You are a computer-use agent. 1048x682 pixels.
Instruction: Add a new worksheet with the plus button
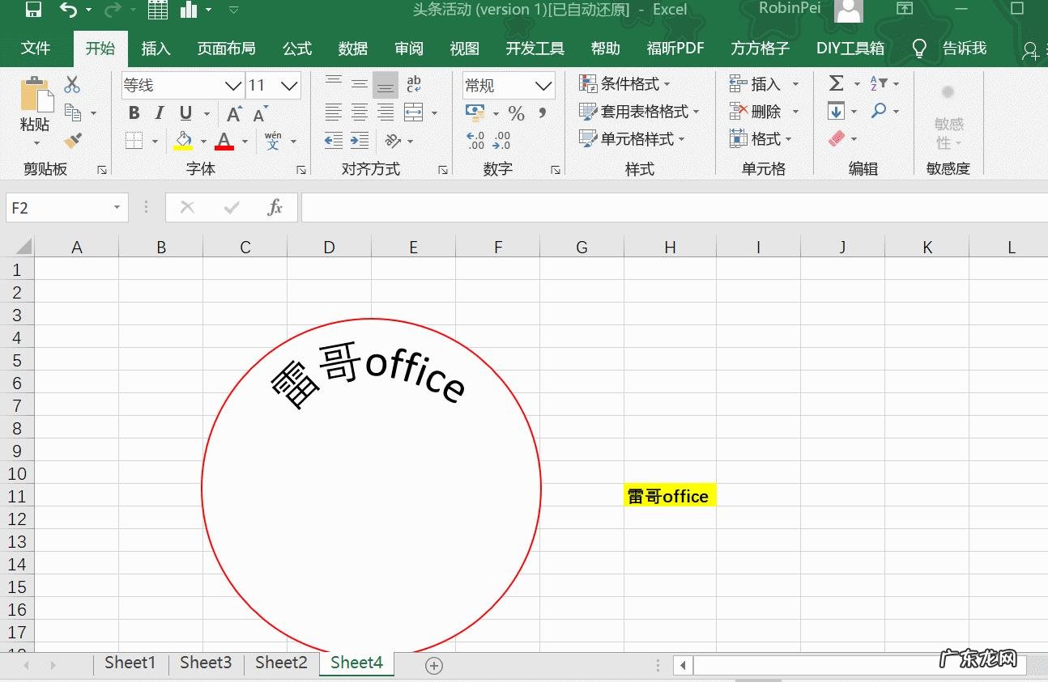pos(433,665)
